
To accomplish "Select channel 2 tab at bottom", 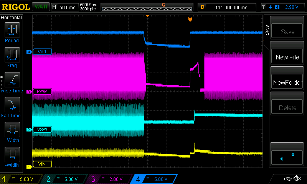I will tap(66, 179).
